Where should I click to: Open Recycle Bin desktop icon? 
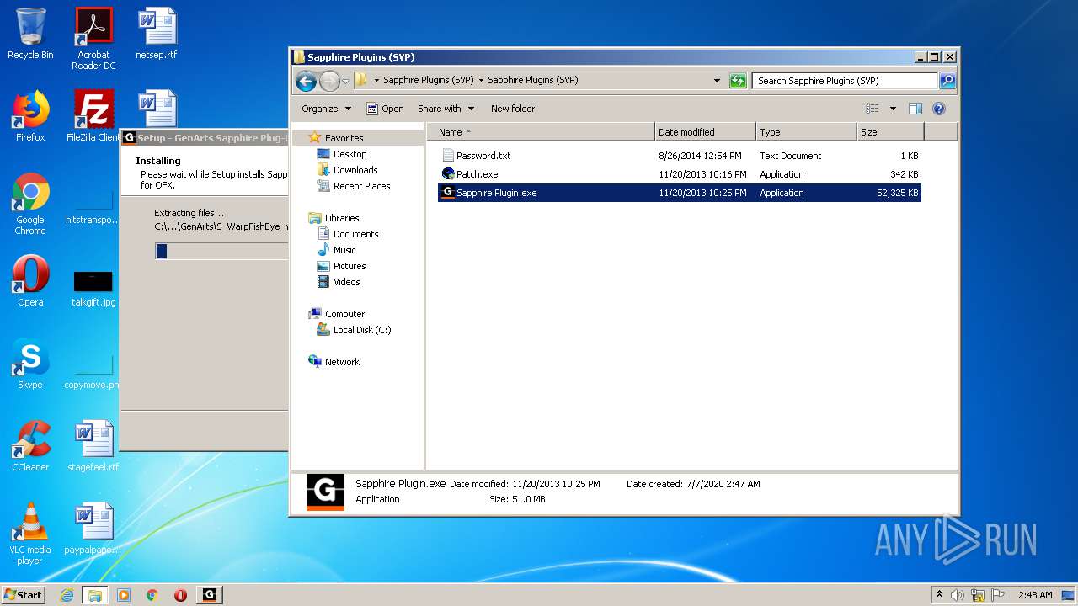[30, 34]
